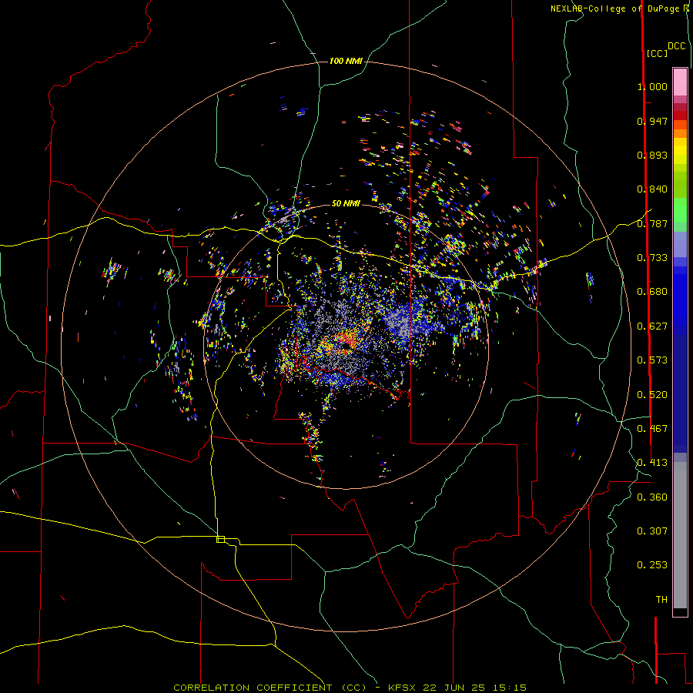
Task: Click the bright green color bar segment
Action: tap(680, 210)
